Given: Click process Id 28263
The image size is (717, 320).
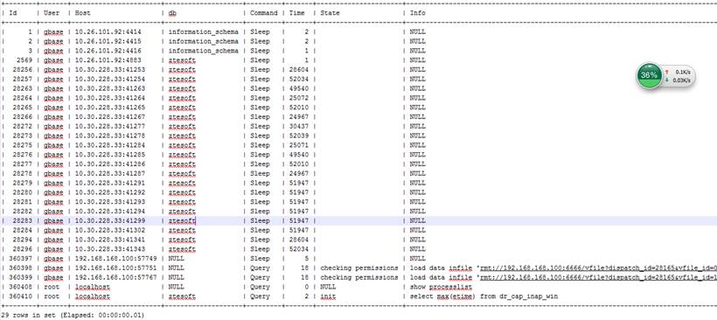Looking at the screenshot, I should [x=22, y=88].
